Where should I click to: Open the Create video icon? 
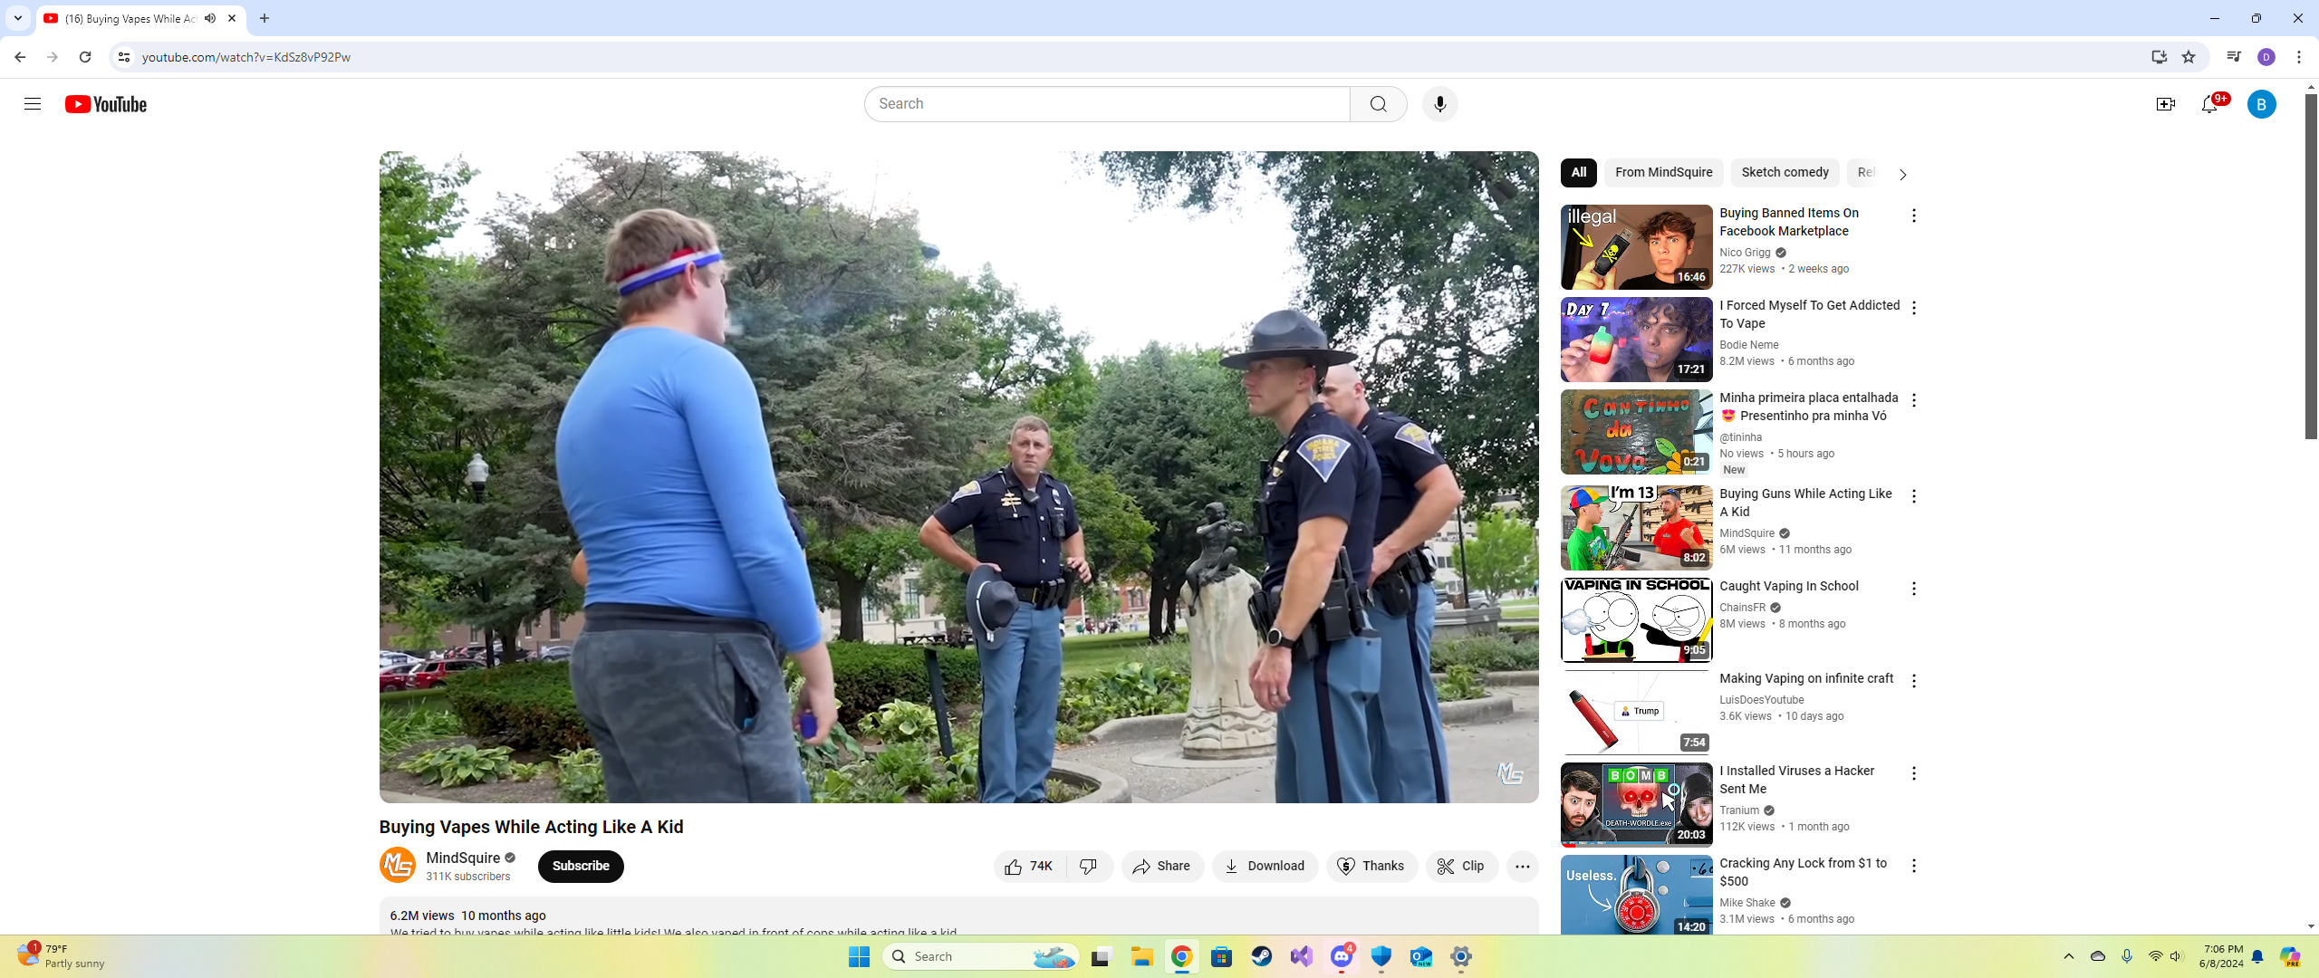tap(2165, 104)
